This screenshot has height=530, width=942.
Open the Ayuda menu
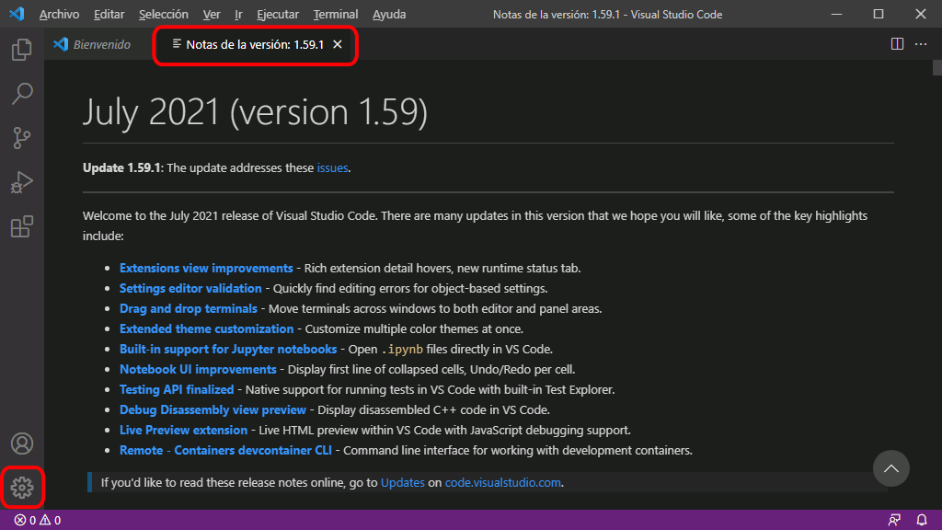(x=389, y=14)
